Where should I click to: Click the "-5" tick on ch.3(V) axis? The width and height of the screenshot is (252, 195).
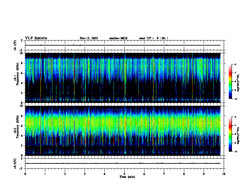coord(21,169)
